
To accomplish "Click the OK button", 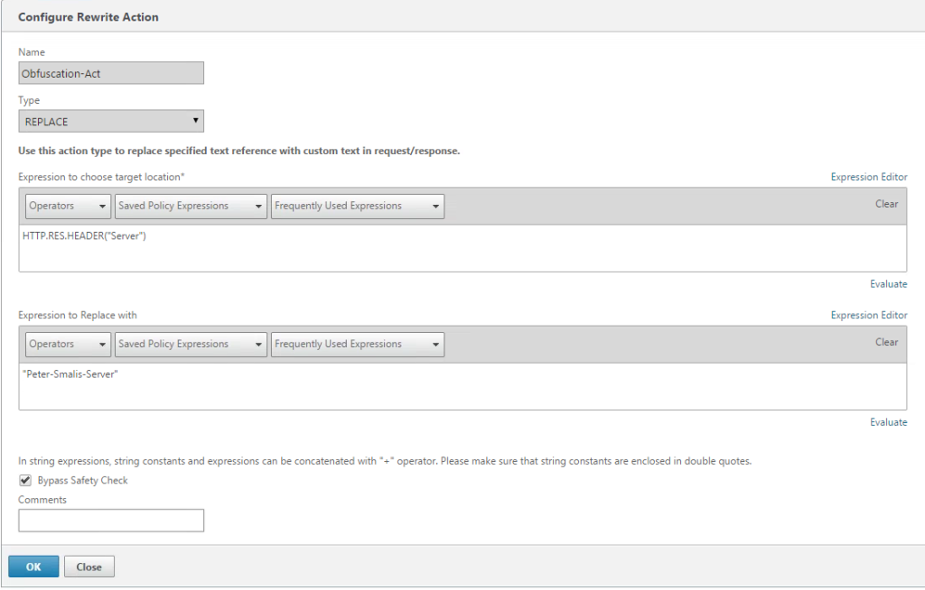I will pos(33,567).
